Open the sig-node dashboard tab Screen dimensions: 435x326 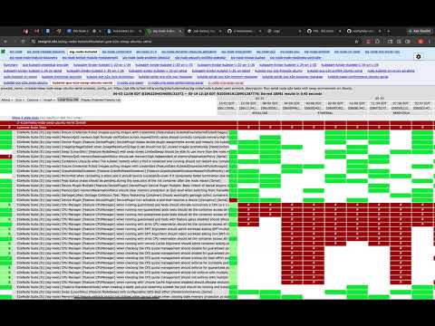pos(15,52)
